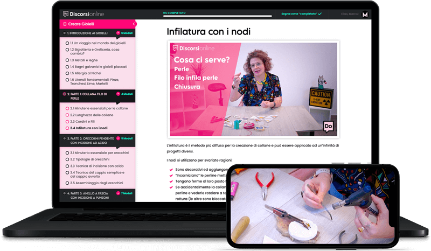
Task: Click the Ciao, Marco greeting text
Action: [x=350, y=14]
